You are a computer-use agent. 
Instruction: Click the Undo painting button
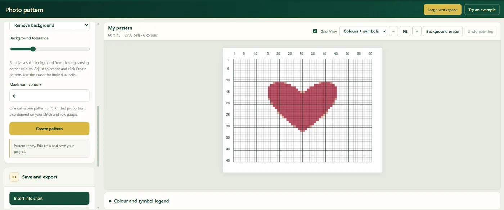point(480,31)
